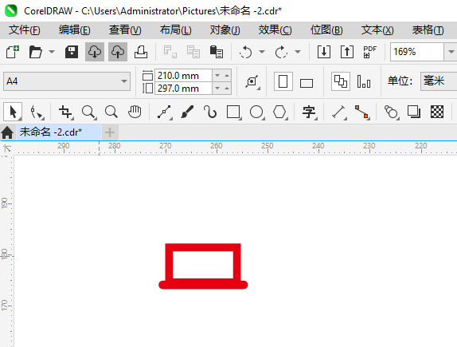Open the units 毫米 dropdown
The height and width of the screenshot is (347, 457).
point(439,81)
